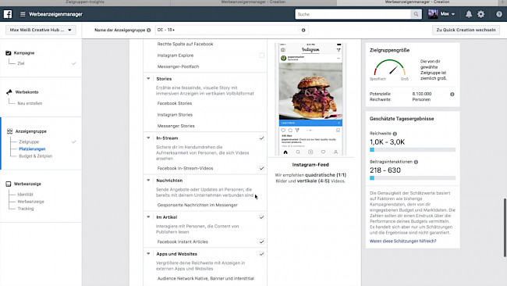Image resolution: width=507 pixels, height=286 pixels.
Task: Uncheck Facebook In-Stream-Videos
Action: click(x=261, y=169)
